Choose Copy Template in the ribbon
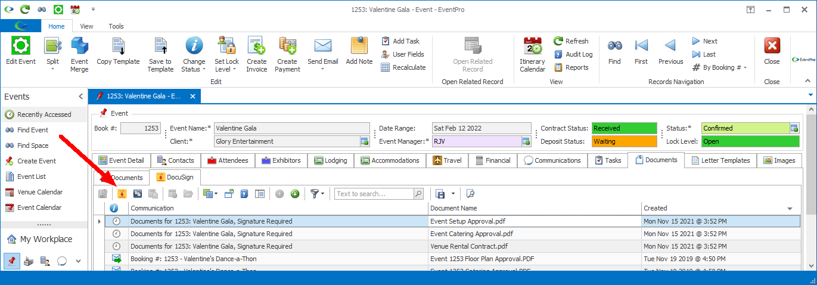This screenshot has height=285, width=817. 118,52
